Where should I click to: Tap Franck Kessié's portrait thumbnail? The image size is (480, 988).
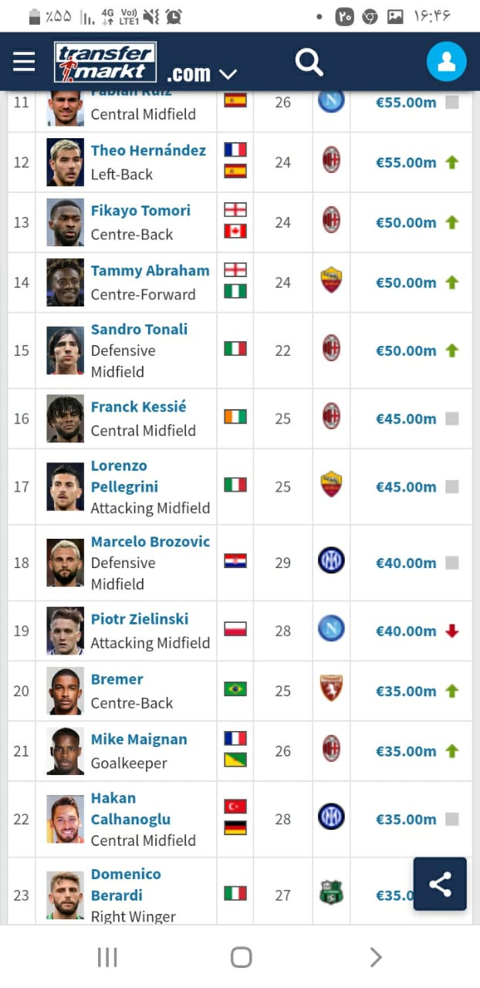pyautogui.click(x=65, y=418)
